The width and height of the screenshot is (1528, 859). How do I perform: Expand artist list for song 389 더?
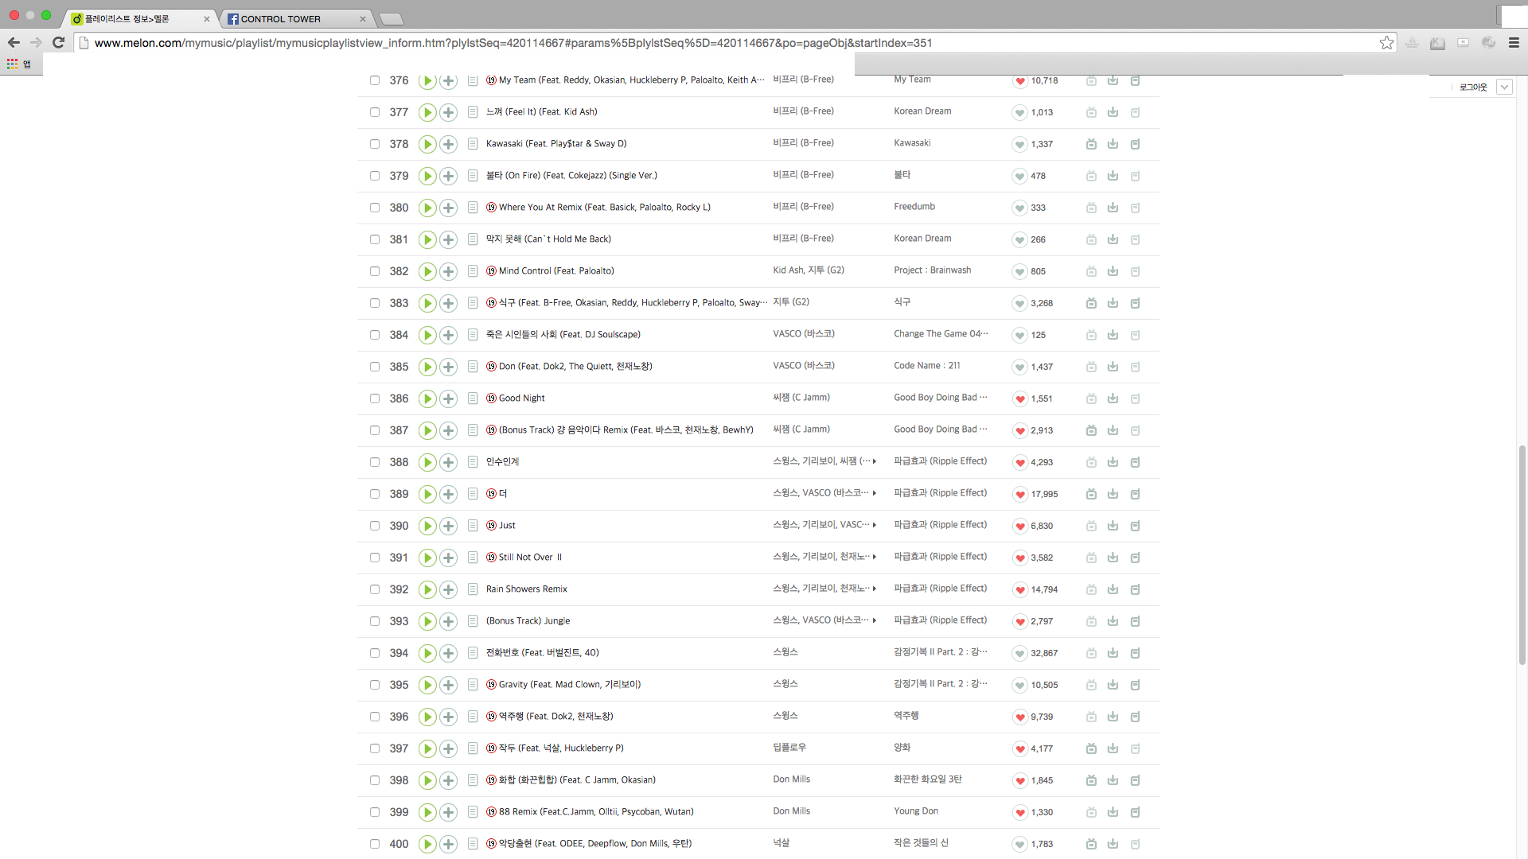875,493
